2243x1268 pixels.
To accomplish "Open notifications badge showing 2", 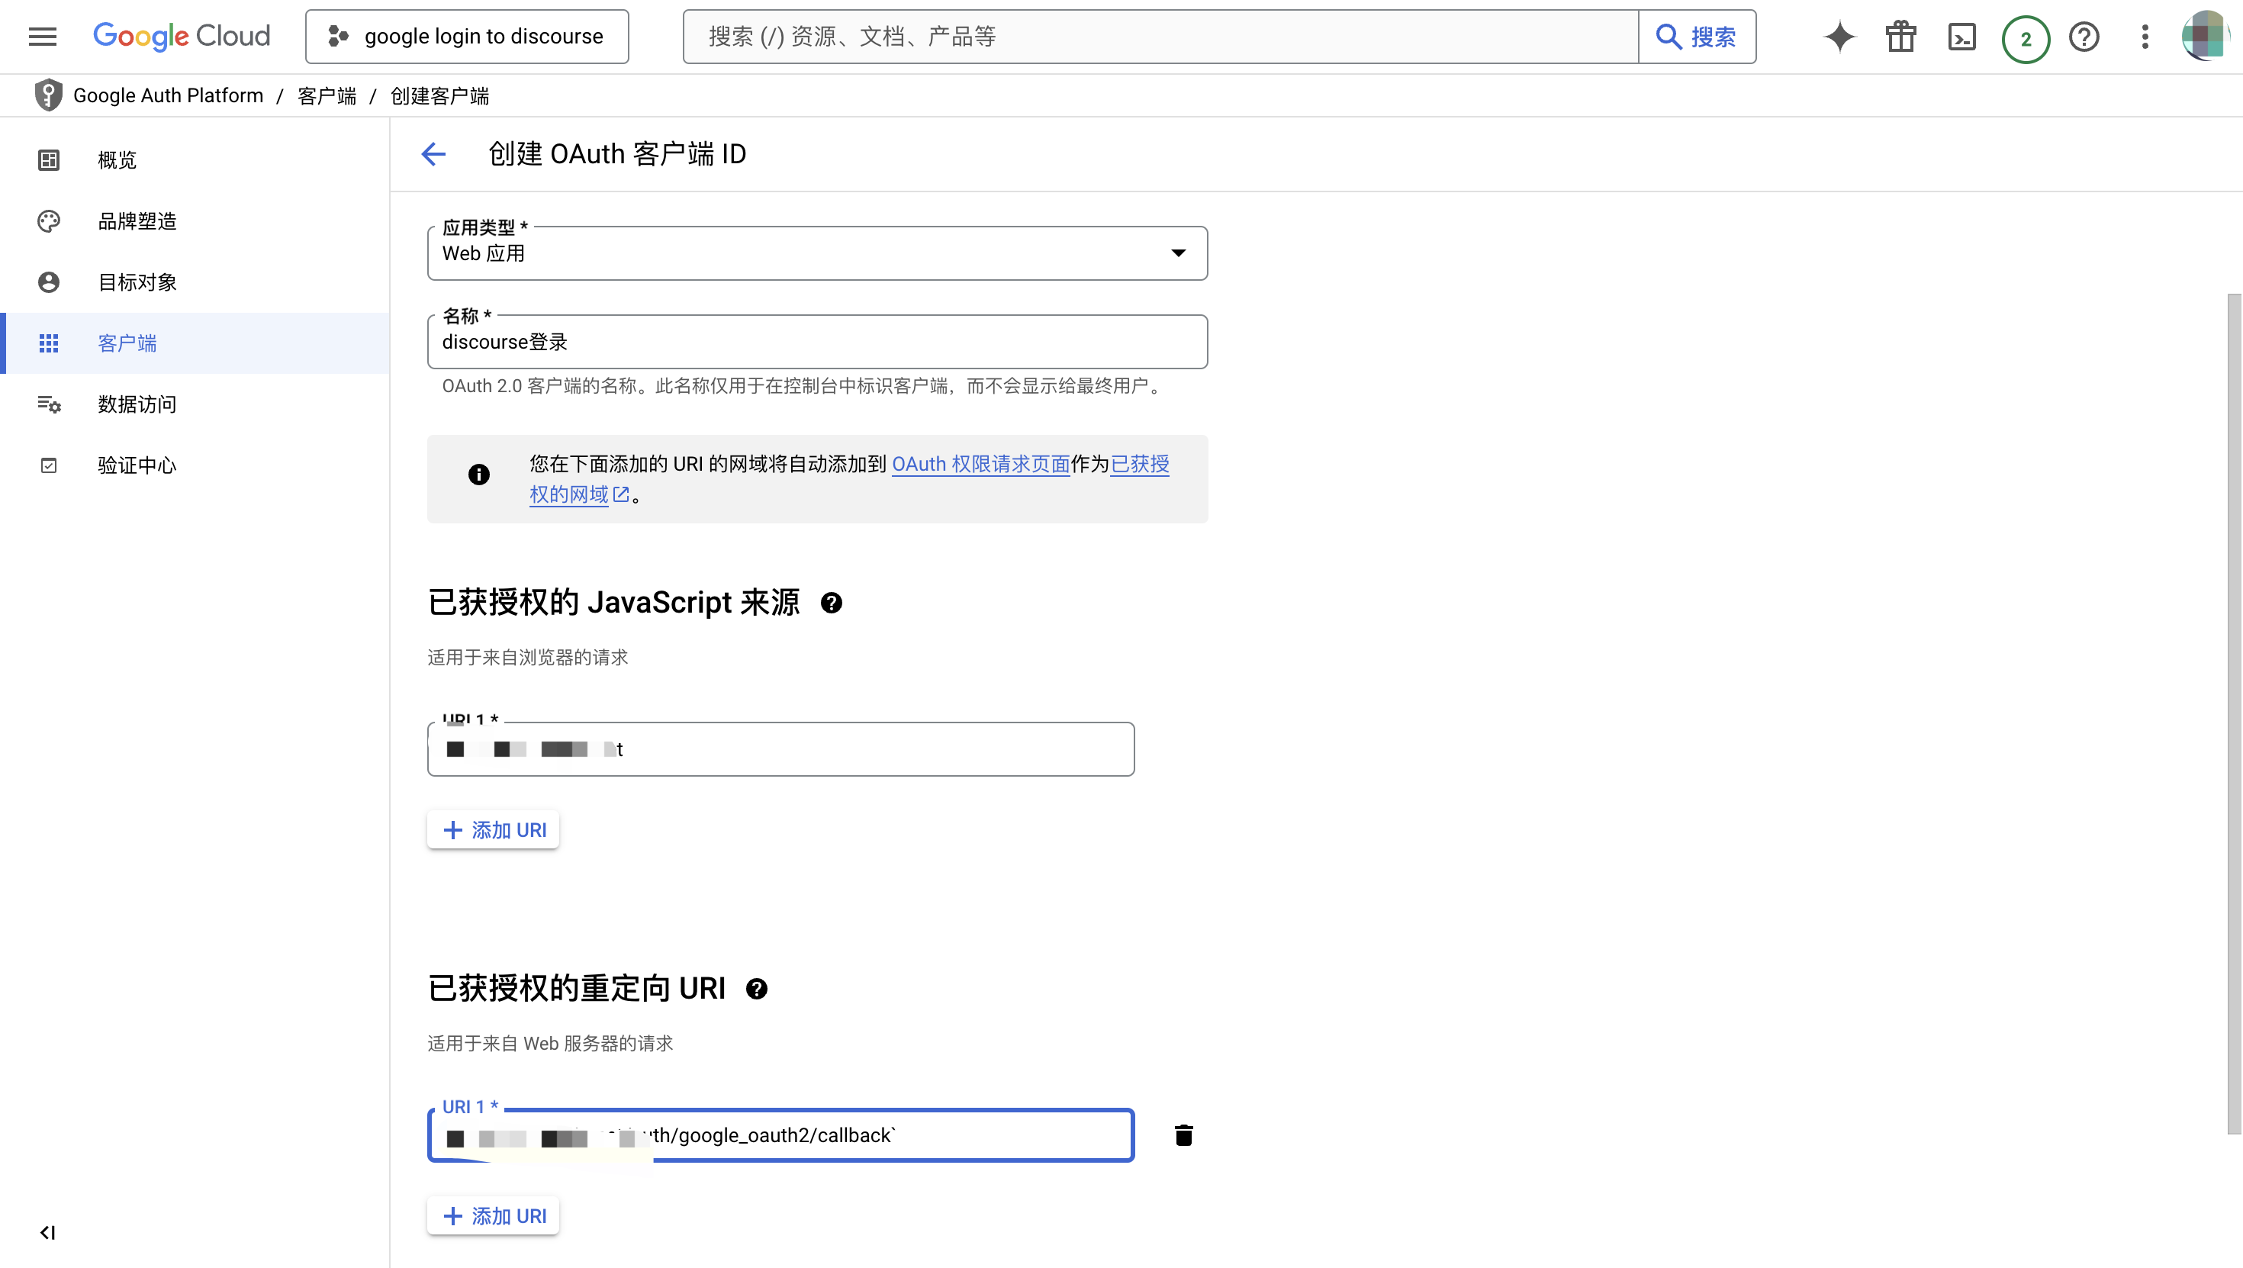I will [x=2026, y=38].
